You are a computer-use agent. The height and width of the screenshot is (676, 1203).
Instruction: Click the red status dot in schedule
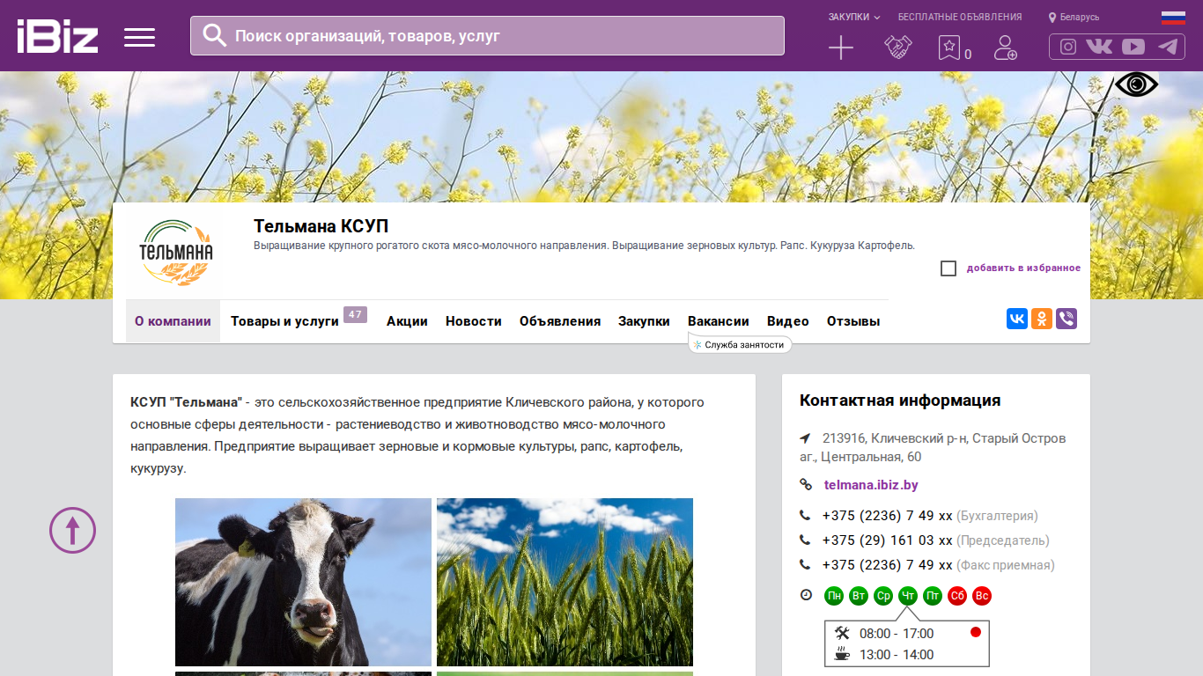tap(976, 632)
